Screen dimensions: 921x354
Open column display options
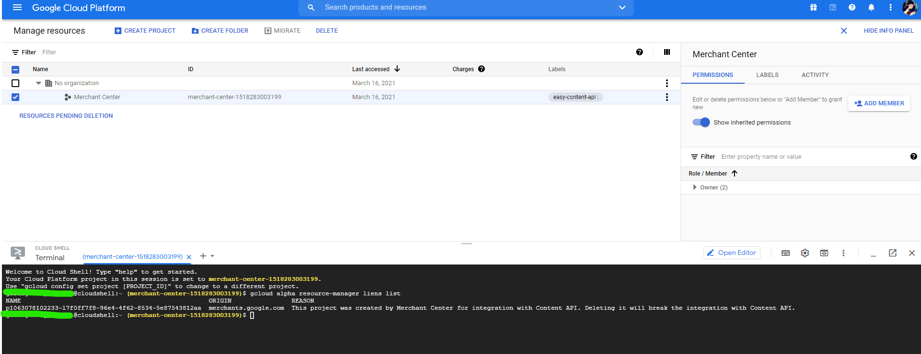tap(667, 52)
